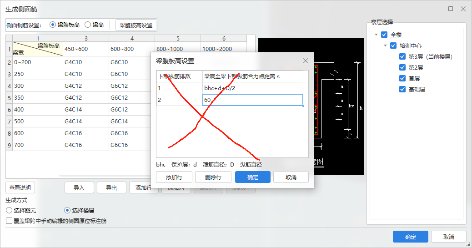
Task: Click the G4C16 cell in row 600
Action: pos(86,133)
